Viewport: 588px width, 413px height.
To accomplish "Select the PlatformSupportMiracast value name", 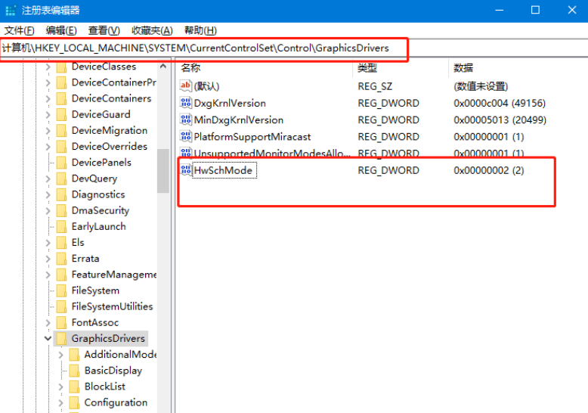I will pos(252,137).
